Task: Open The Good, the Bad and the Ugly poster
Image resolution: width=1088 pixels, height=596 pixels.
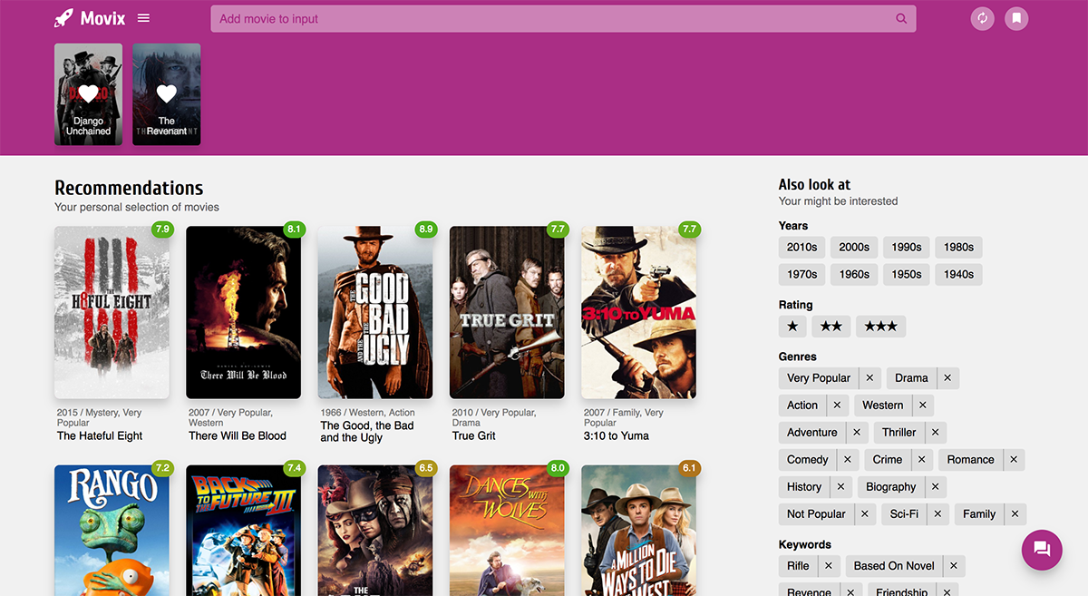Action: pos(375,312)
